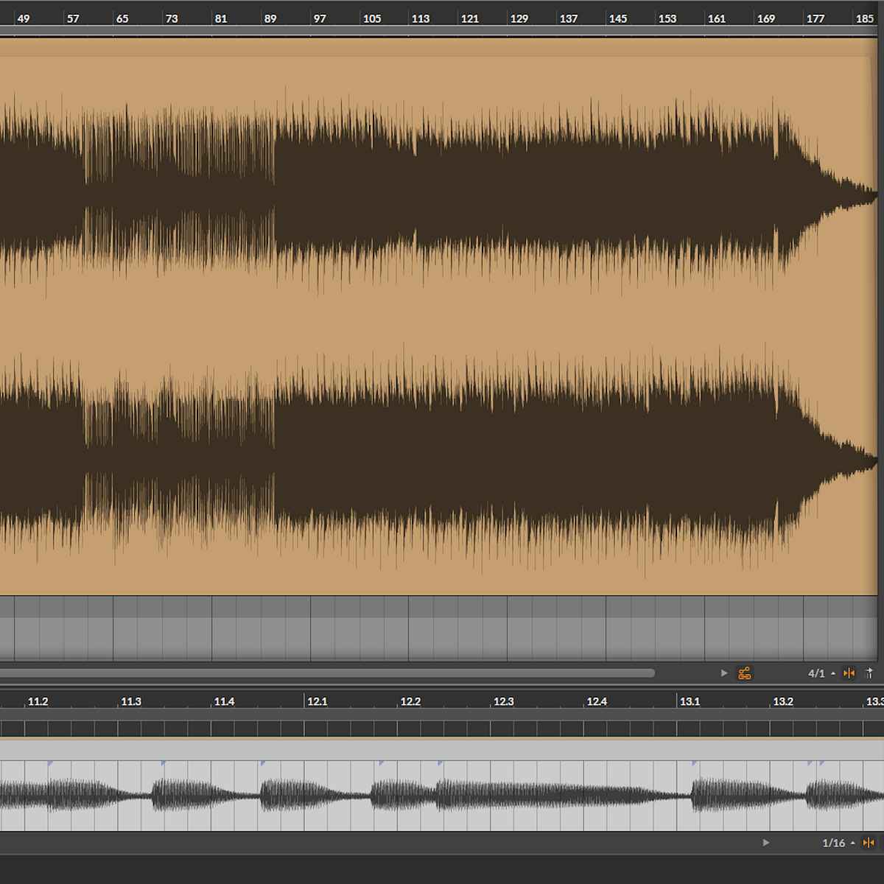Click bar 169 on the arranger ruler
The height and width of the screenshot is (884, 884).
point(765,18)
